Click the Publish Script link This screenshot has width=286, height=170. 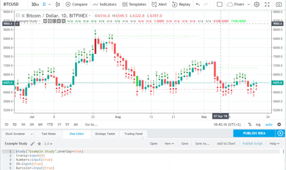pyautogui.click(x=252, y=144)
